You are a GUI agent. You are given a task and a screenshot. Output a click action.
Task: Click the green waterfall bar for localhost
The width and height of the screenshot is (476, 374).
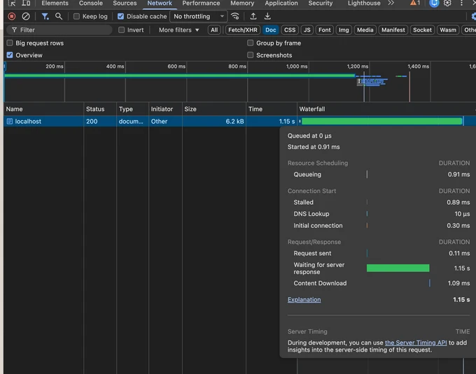coord(382,121)
